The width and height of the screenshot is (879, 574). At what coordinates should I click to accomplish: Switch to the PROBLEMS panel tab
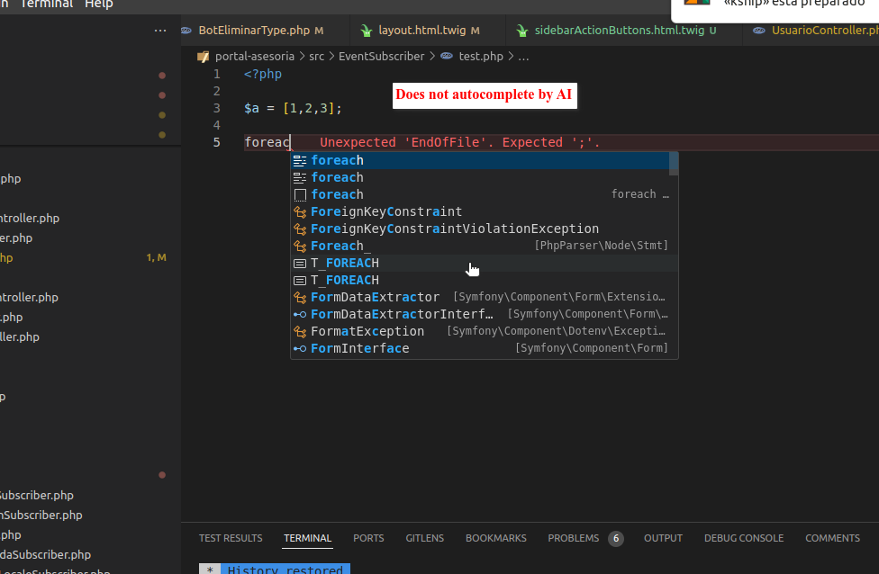[573, 538]
